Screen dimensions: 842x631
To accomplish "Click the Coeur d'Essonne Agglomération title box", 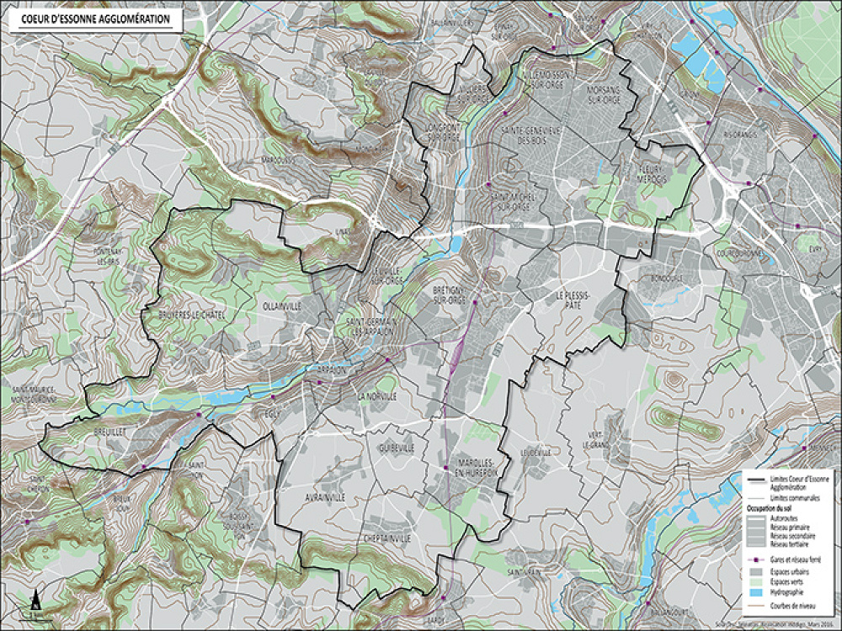I will 94,19.
